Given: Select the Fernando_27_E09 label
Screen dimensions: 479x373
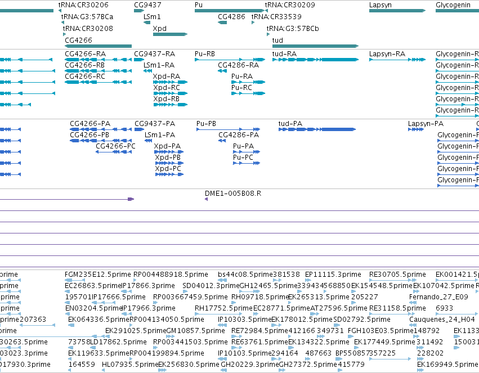Looking at the screenshot, I should [x=438, y=297].
